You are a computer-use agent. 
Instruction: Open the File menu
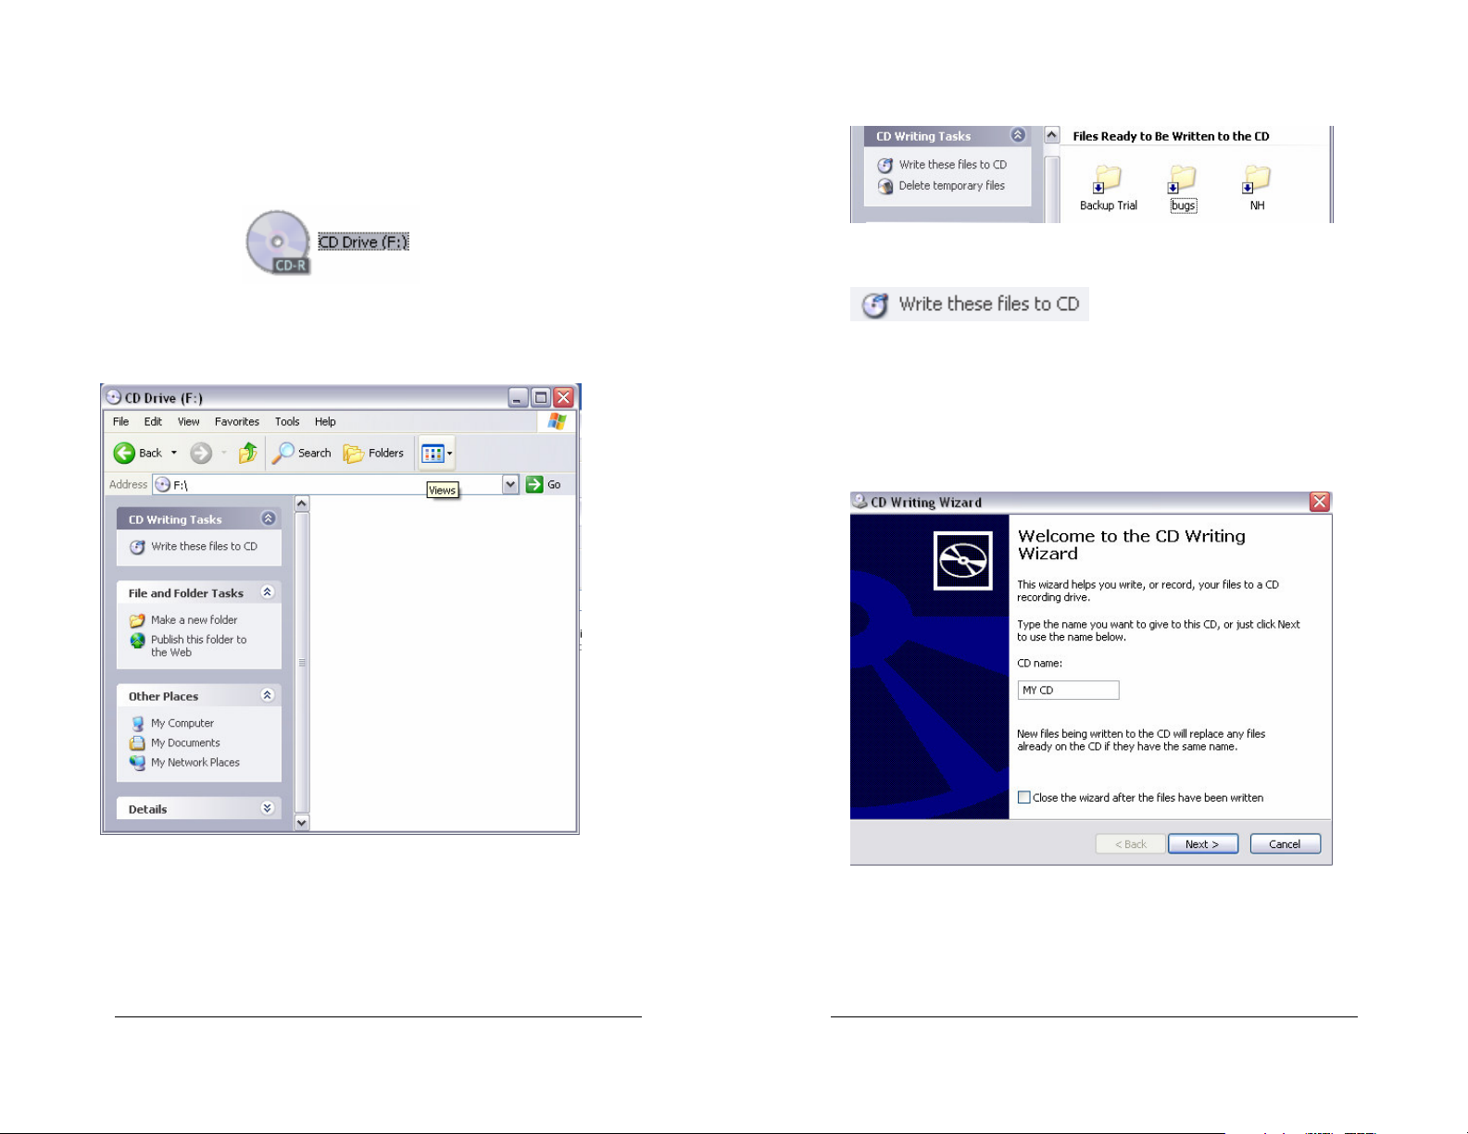[x=121, y=421]
